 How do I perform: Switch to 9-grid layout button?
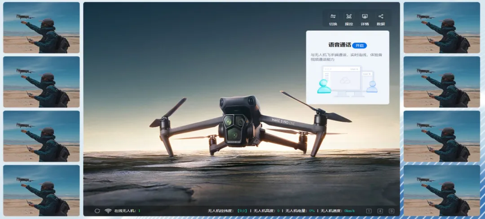[x=391, y=211]
